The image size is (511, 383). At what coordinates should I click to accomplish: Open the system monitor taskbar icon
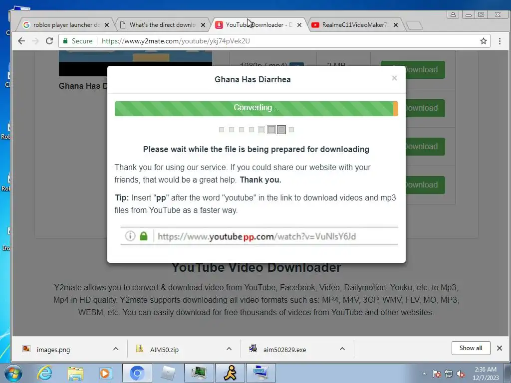coord(199,373)
